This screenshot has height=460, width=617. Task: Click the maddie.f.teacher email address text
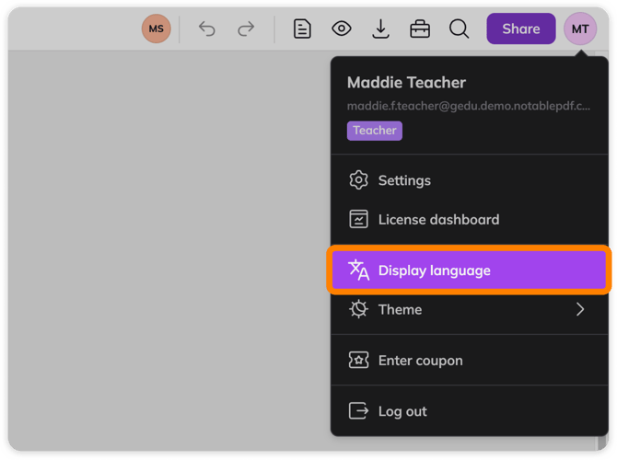coord(468,106)
